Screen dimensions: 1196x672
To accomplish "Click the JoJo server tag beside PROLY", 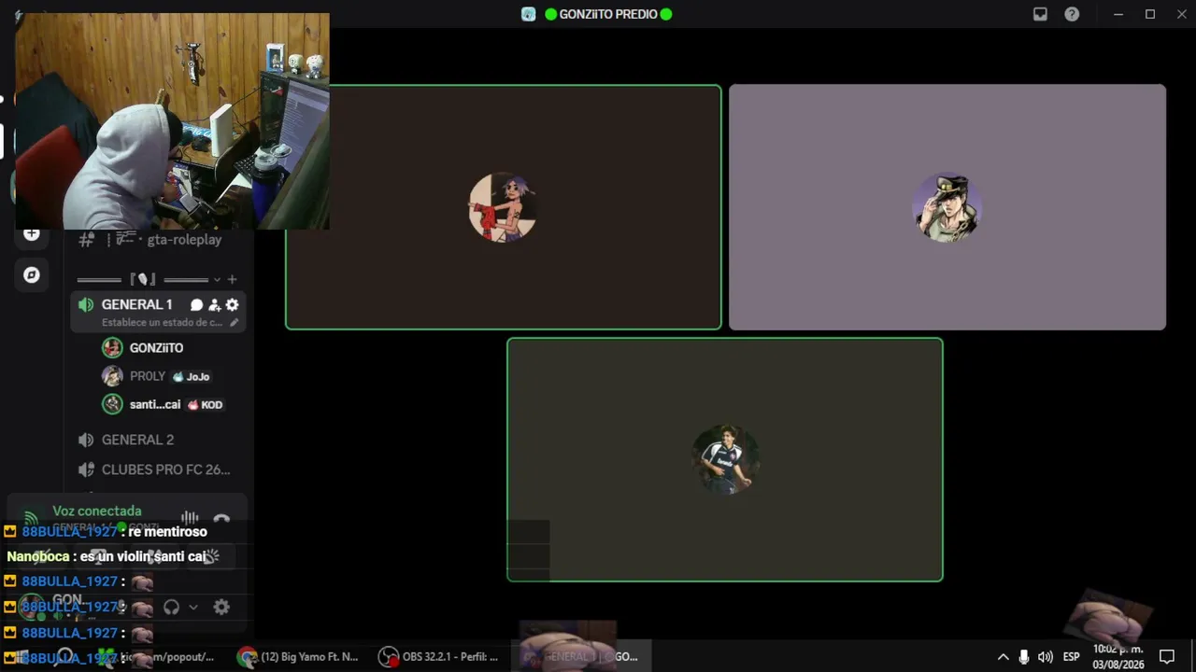I will point(192,377).
